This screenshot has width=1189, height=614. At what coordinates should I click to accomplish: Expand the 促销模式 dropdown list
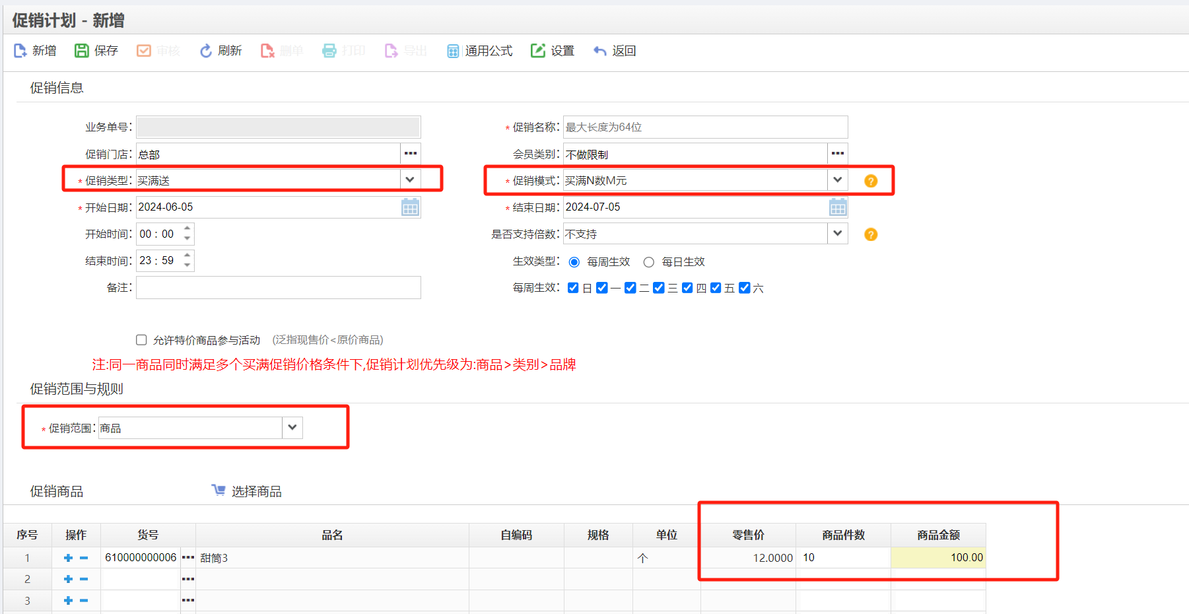[x=837, y=180]
